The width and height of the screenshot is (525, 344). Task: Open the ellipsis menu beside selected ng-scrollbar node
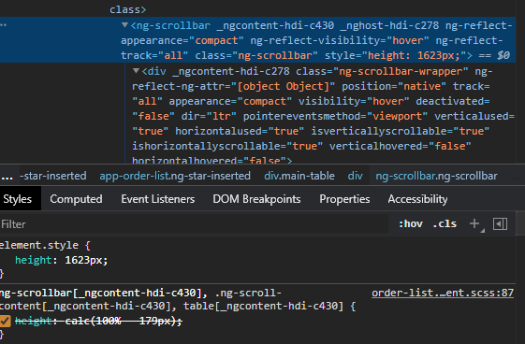(4, 25)
